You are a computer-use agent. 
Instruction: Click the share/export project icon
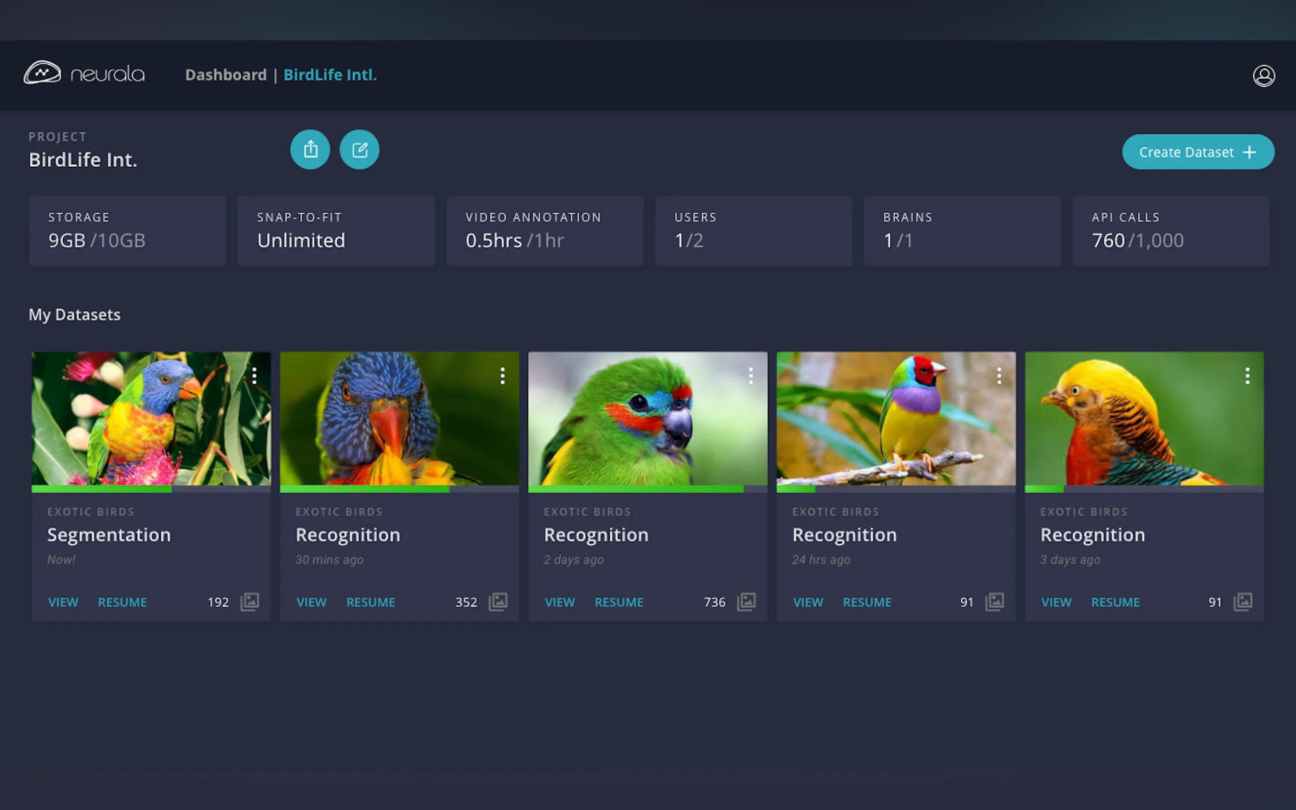coord(310,149)
